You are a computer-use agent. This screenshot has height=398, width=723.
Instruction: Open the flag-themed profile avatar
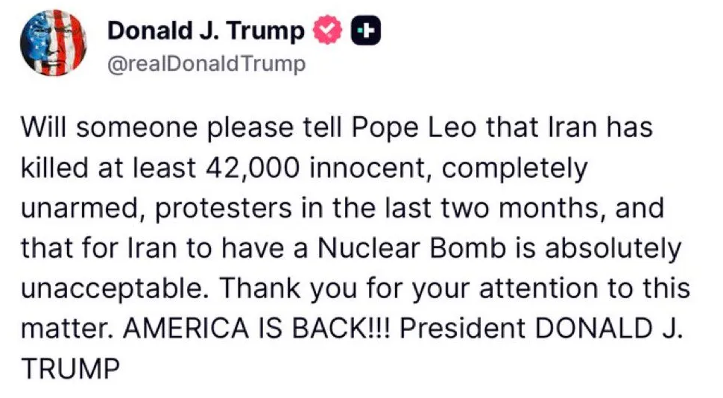pos(54,44)
